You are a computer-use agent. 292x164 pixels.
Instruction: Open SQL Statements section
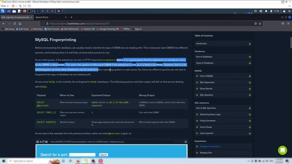click(x=223, y=82)
